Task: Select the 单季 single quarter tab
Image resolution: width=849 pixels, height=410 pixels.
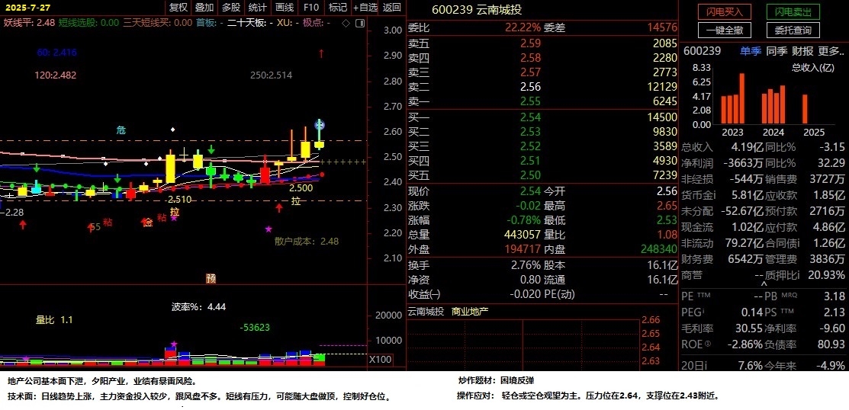Action: tap(751, 51)
